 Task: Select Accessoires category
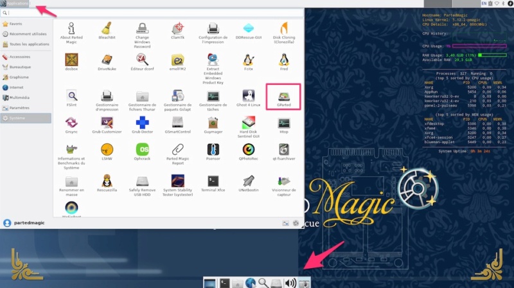(26, 57)
